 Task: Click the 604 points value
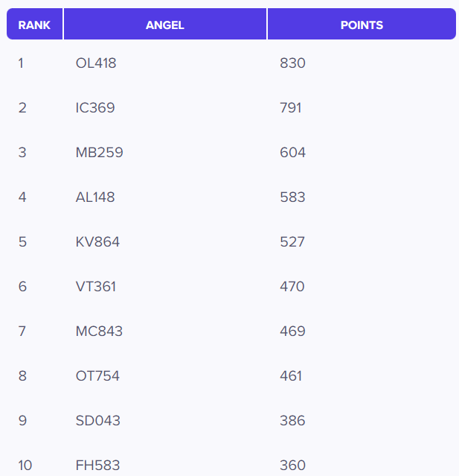tap(292, 153)
